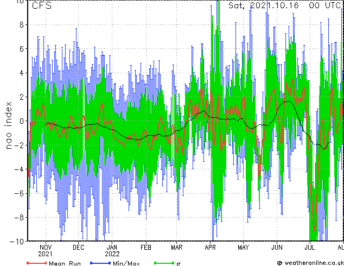This screenshot has height=266, width=344.
Task: Click the JUN axis label
Action: click(277, 248)
